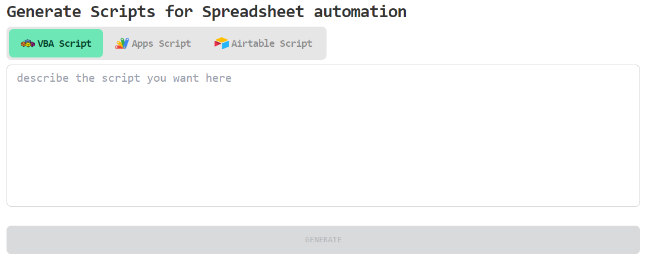
Task: Click the 'VBA Script' text label
Action: click(65, 43)
